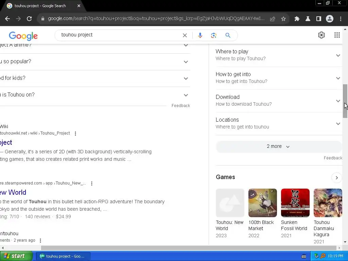348x261 pixels.
Task: Submit search with the magnifier icon
Action: pos(228,35)
